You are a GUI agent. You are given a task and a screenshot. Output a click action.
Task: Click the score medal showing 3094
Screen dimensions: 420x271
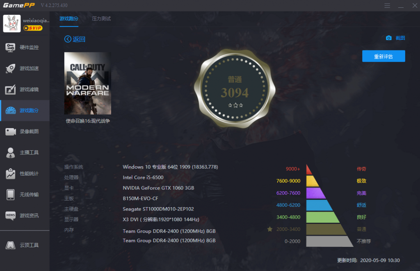[x=235, y=88]
